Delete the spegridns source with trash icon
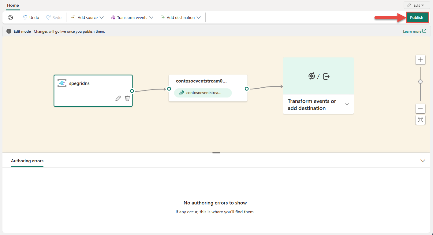 pyautogui.click(x=127, y=98)
